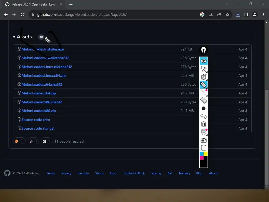
Task: Toggle Chrome side panel
Action: tap(246, 15)
